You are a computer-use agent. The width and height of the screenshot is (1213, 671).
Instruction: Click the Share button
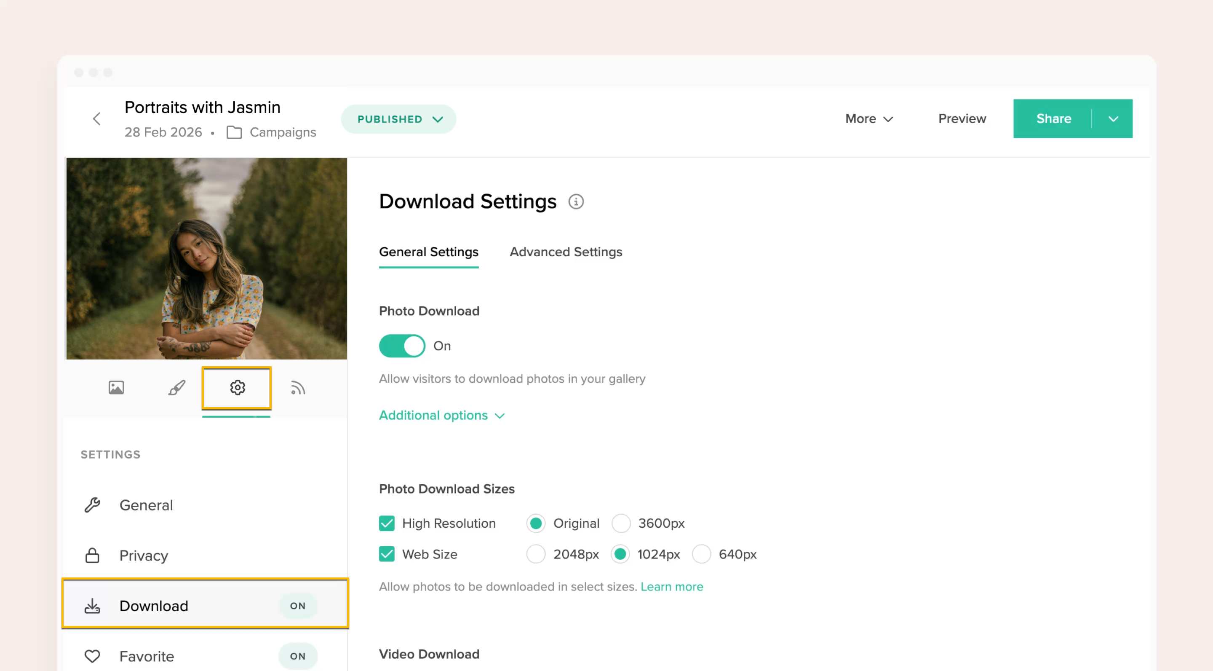click(x=1054, y=119)
